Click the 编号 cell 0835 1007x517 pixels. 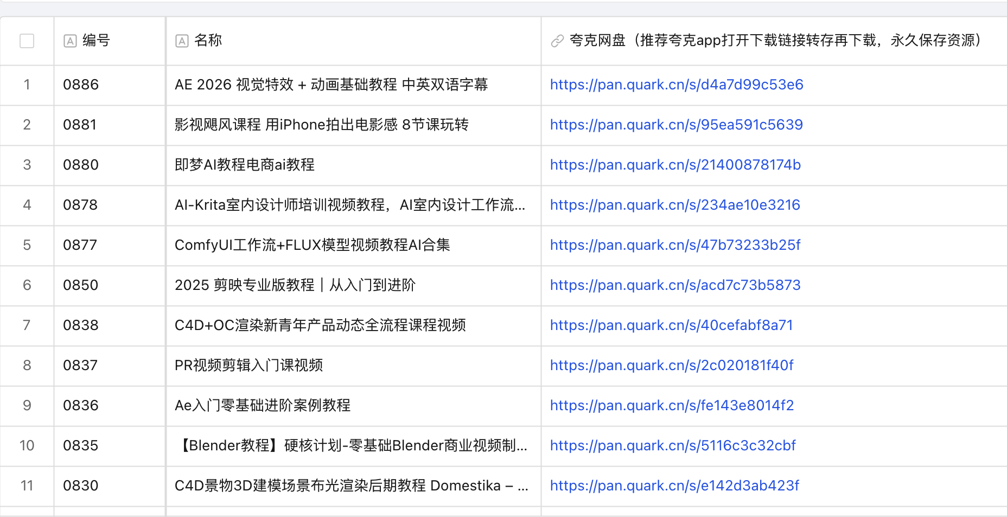110,446
